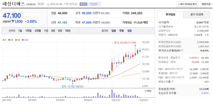213x104 pixels.
Task: Click the 외국인소진율 value 8.63%
Action: click(x=205, y=50)
